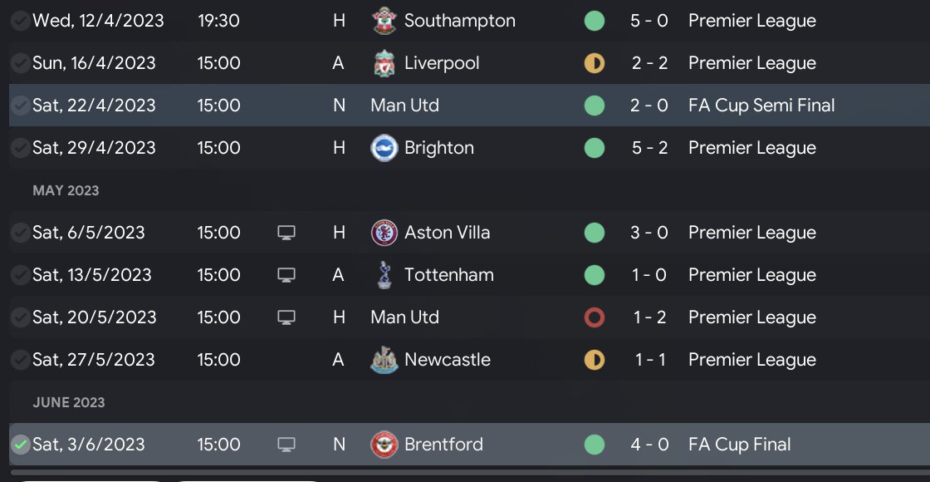This screenshot has height=482, width=930.
Task: Click the Brentford club badge
Action: click(382, 445)
